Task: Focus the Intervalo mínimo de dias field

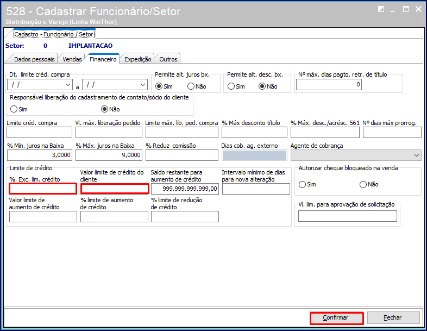Action: tap(256, 189)
